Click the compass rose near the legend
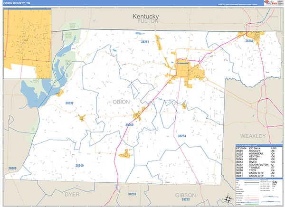Image resolution: width=285 pixels, height=207 pixels. [228, 198]
